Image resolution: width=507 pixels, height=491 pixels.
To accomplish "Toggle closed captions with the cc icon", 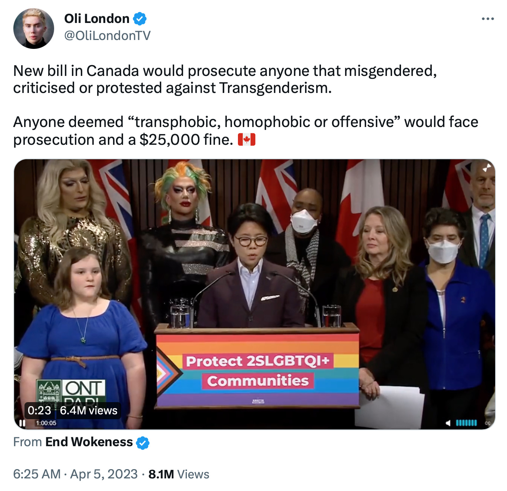I will pyautogui.click(x=488, y=423).
